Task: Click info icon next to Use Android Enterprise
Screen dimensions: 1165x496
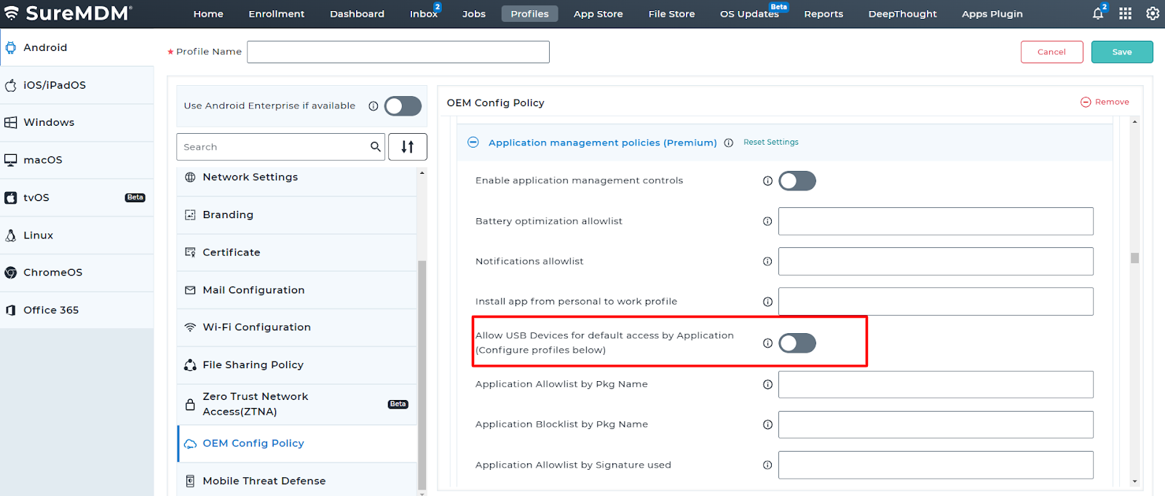Action: click(374, 106)
